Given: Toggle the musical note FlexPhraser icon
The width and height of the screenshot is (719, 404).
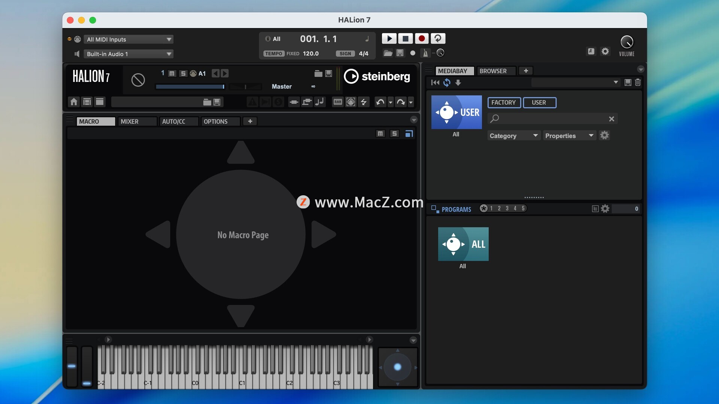Looking at the screenshot, I should pyautogui.click(x=319, y=102).
